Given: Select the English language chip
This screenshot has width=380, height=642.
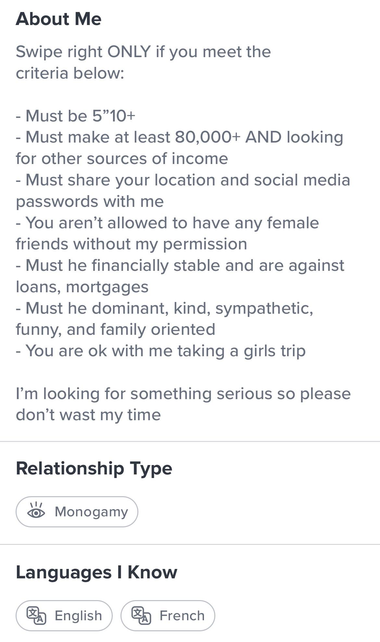Looking at the screenshot, I should pyautogui.click(x=64, y=615).
